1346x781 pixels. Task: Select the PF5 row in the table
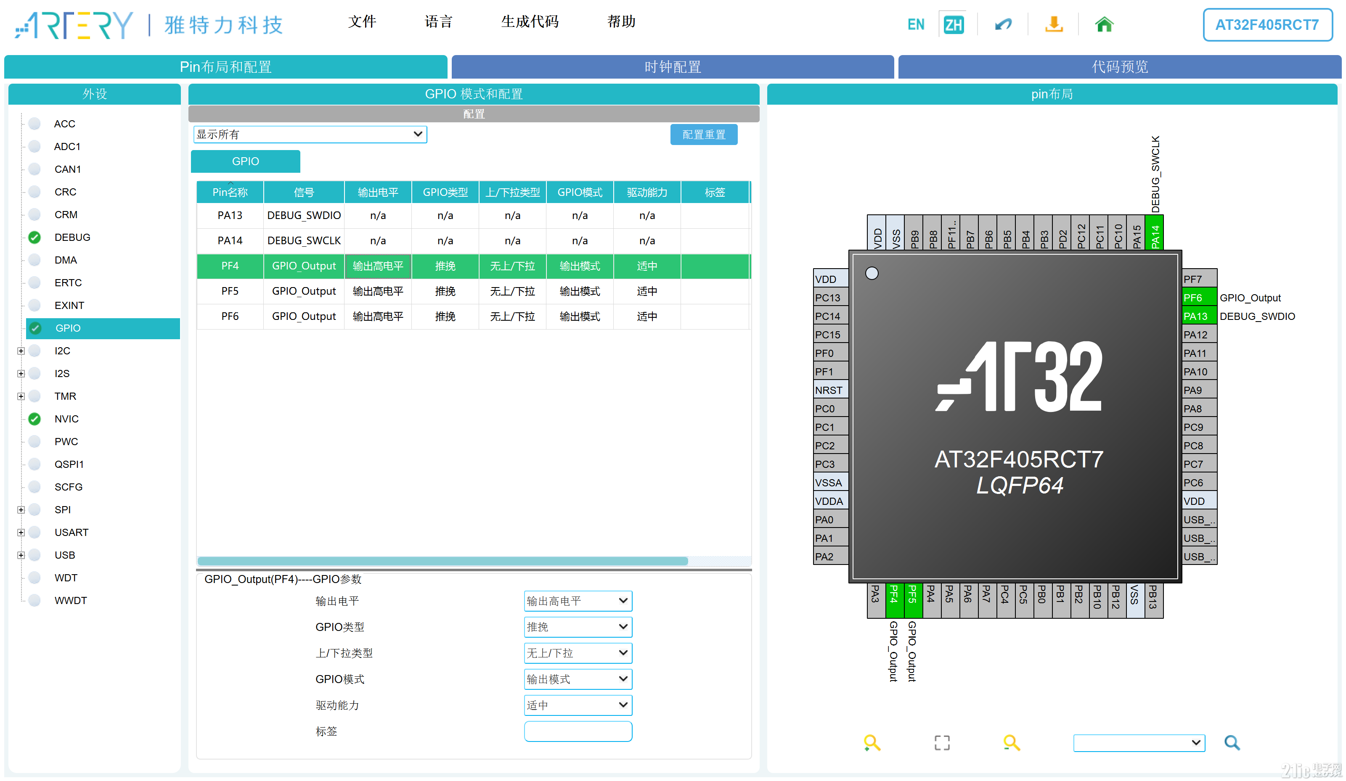(x=473, y=291)
